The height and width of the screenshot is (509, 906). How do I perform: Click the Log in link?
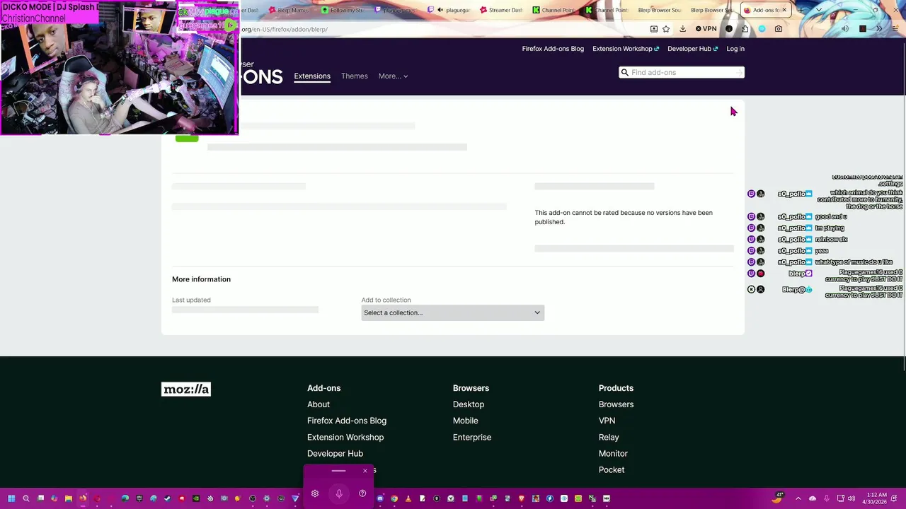[x=735, y=49]
